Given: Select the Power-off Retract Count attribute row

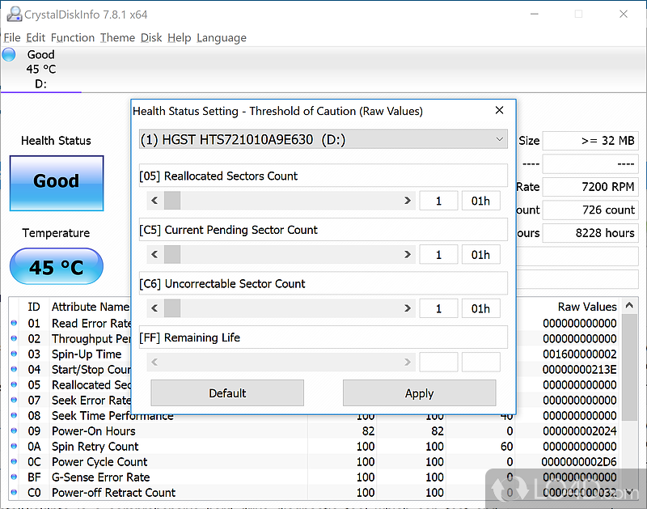Looking at the screenshot, I should [x=315, y=493].
